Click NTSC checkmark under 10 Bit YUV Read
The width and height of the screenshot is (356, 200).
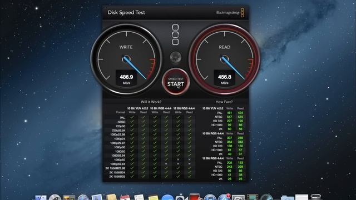coord(144,122)
